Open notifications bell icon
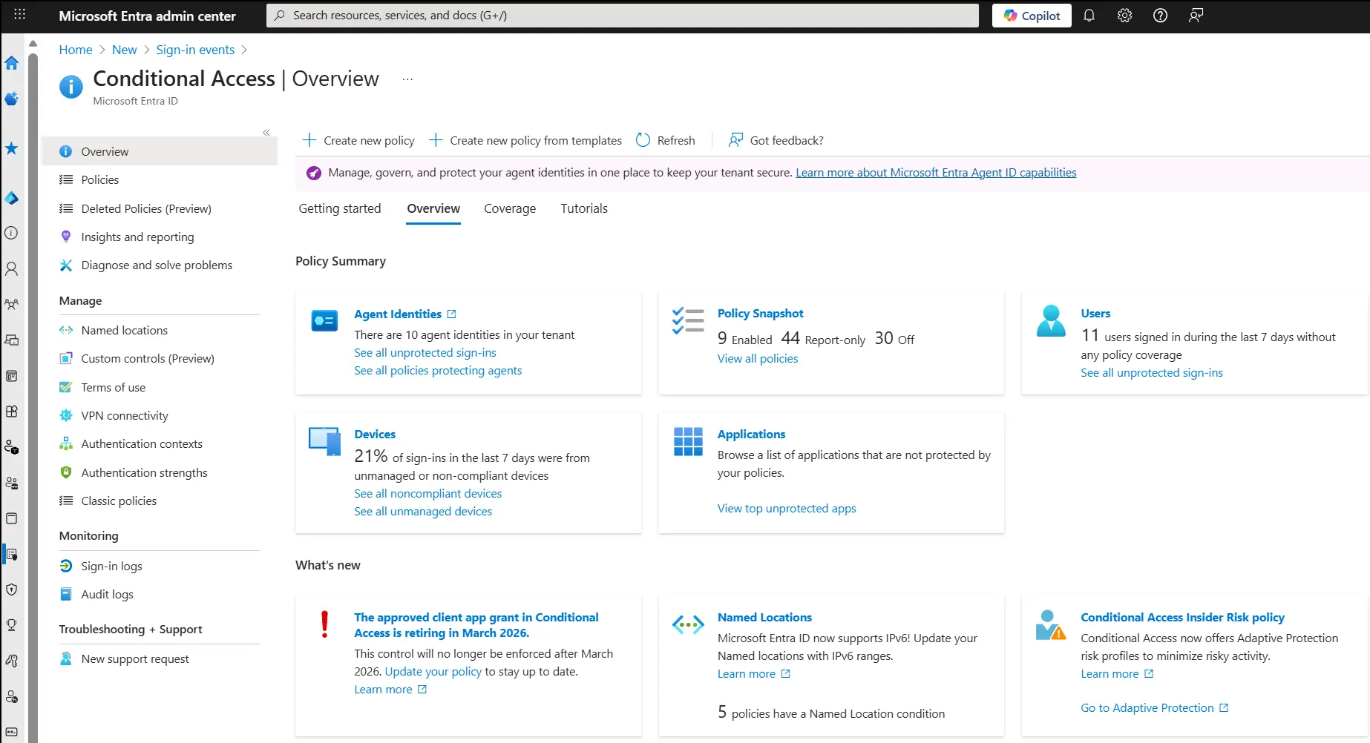Image resolution: width=1370 pixels, height=743 pixels. (1089, 16)
